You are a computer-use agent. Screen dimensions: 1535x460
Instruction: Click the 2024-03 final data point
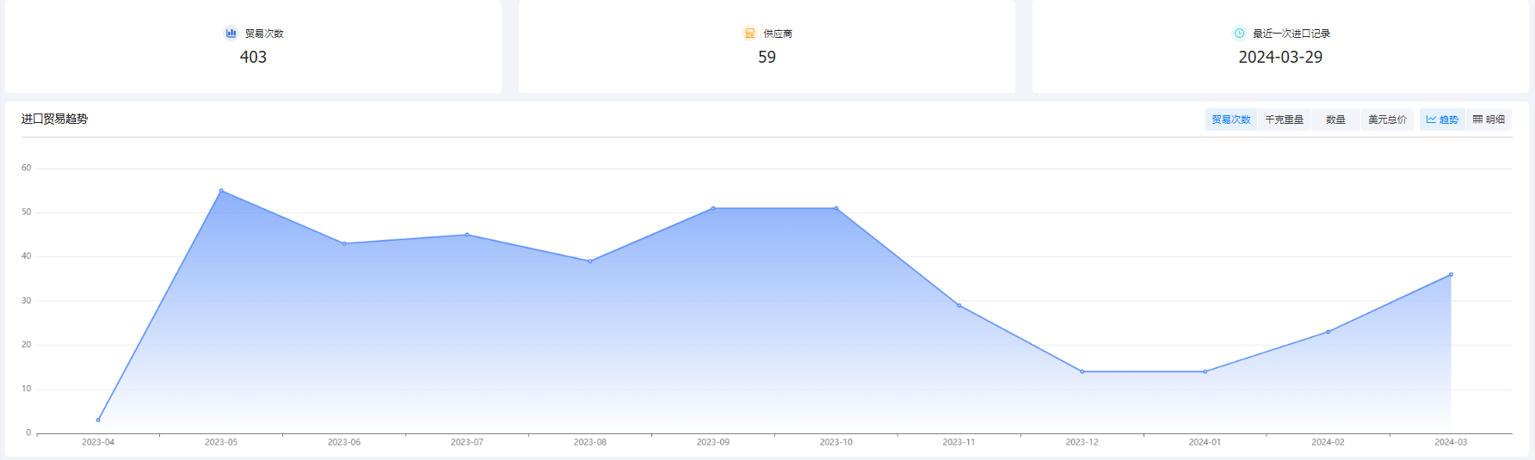click(1451, 275)
